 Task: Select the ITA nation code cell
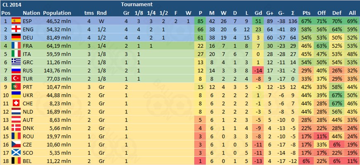coord(28,53)
